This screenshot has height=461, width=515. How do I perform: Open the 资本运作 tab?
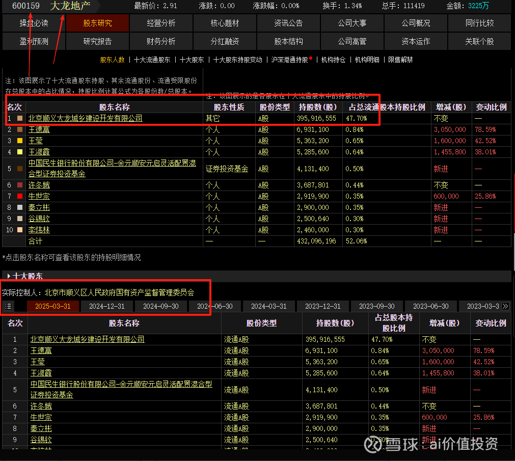coord(416,41)
